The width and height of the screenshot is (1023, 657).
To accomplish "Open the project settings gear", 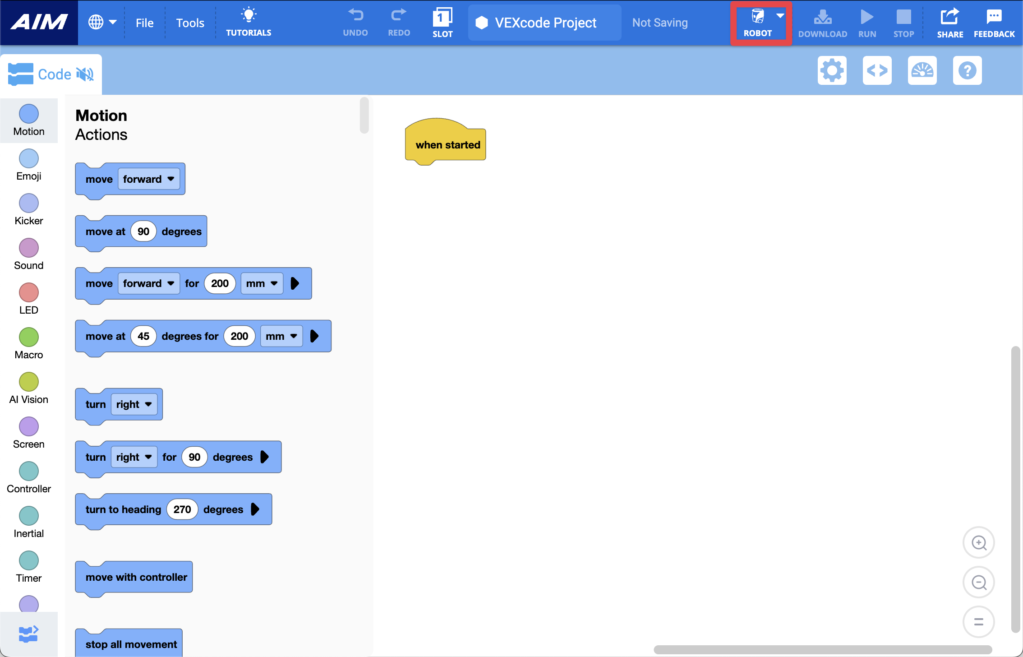I will (x=832, y=70).
